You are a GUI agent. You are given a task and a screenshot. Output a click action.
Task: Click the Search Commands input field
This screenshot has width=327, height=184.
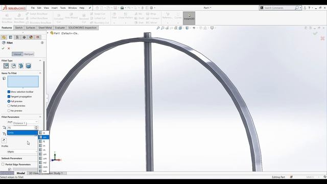click(279, 8)
